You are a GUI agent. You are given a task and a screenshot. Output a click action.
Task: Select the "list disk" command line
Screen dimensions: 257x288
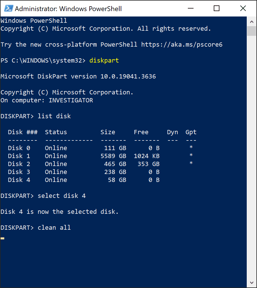pos(54,116)
